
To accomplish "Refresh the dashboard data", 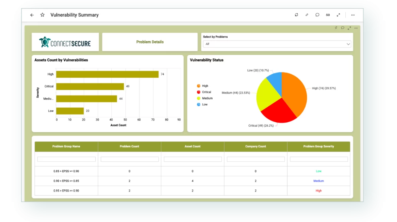I will (296, 15).
